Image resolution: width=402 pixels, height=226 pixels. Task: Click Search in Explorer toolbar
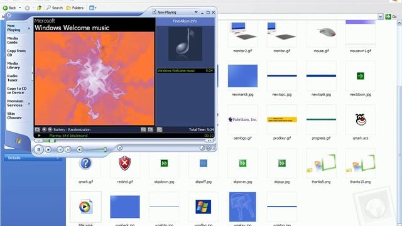pos(55,8)
